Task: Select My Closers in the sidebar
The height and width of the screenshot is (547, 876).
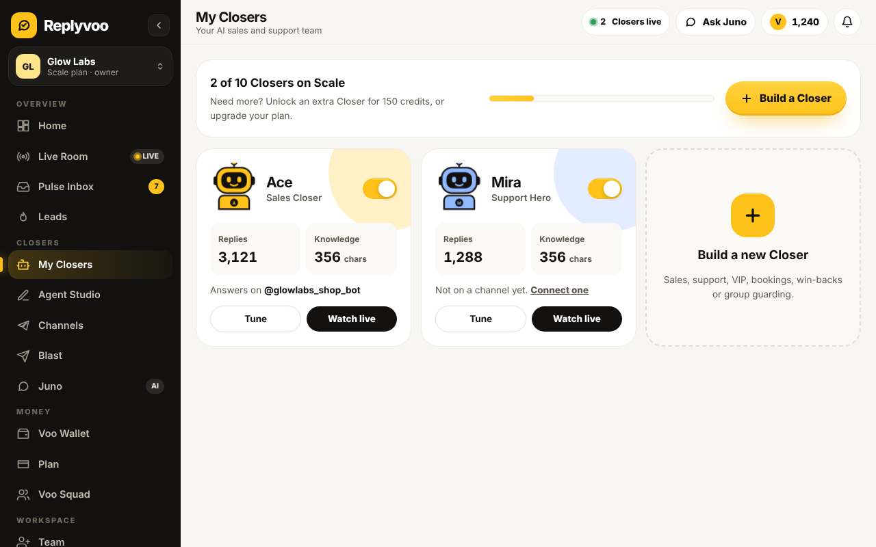Action: (x=90, y=265)
